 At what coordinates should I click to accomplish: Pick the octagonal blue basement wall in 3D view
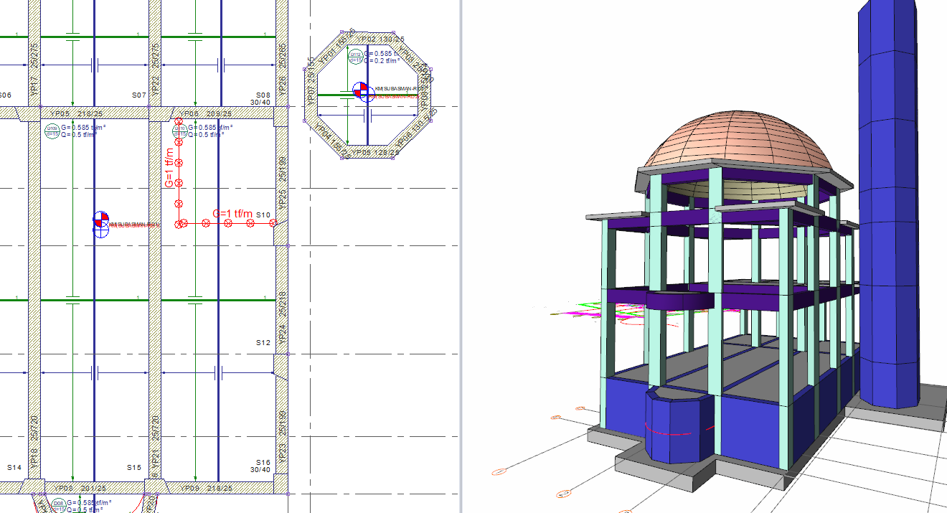click(x=679, y=426)
